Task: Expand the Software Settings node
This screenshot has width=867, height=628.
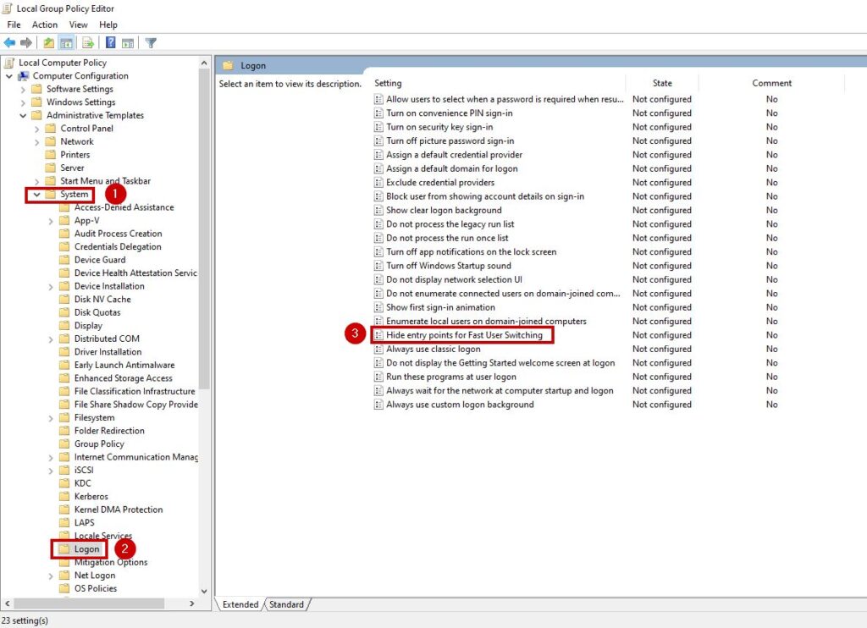Action: [23, 89]
